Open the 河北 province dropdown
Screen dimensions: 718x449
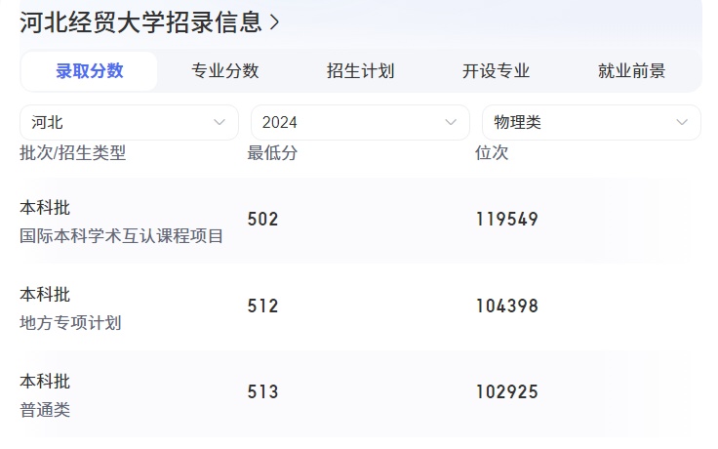click(129, 122)
